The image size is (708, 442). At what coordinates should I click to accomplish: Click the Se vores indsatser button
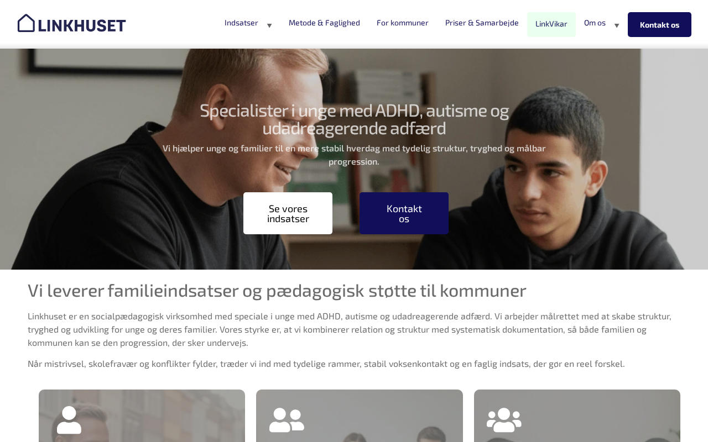click(288, 213)
